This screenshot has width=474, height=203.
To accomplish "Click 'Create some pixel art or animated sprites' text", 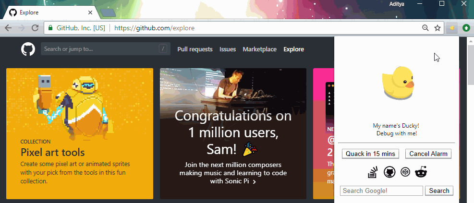I will [x=75, y=164].
